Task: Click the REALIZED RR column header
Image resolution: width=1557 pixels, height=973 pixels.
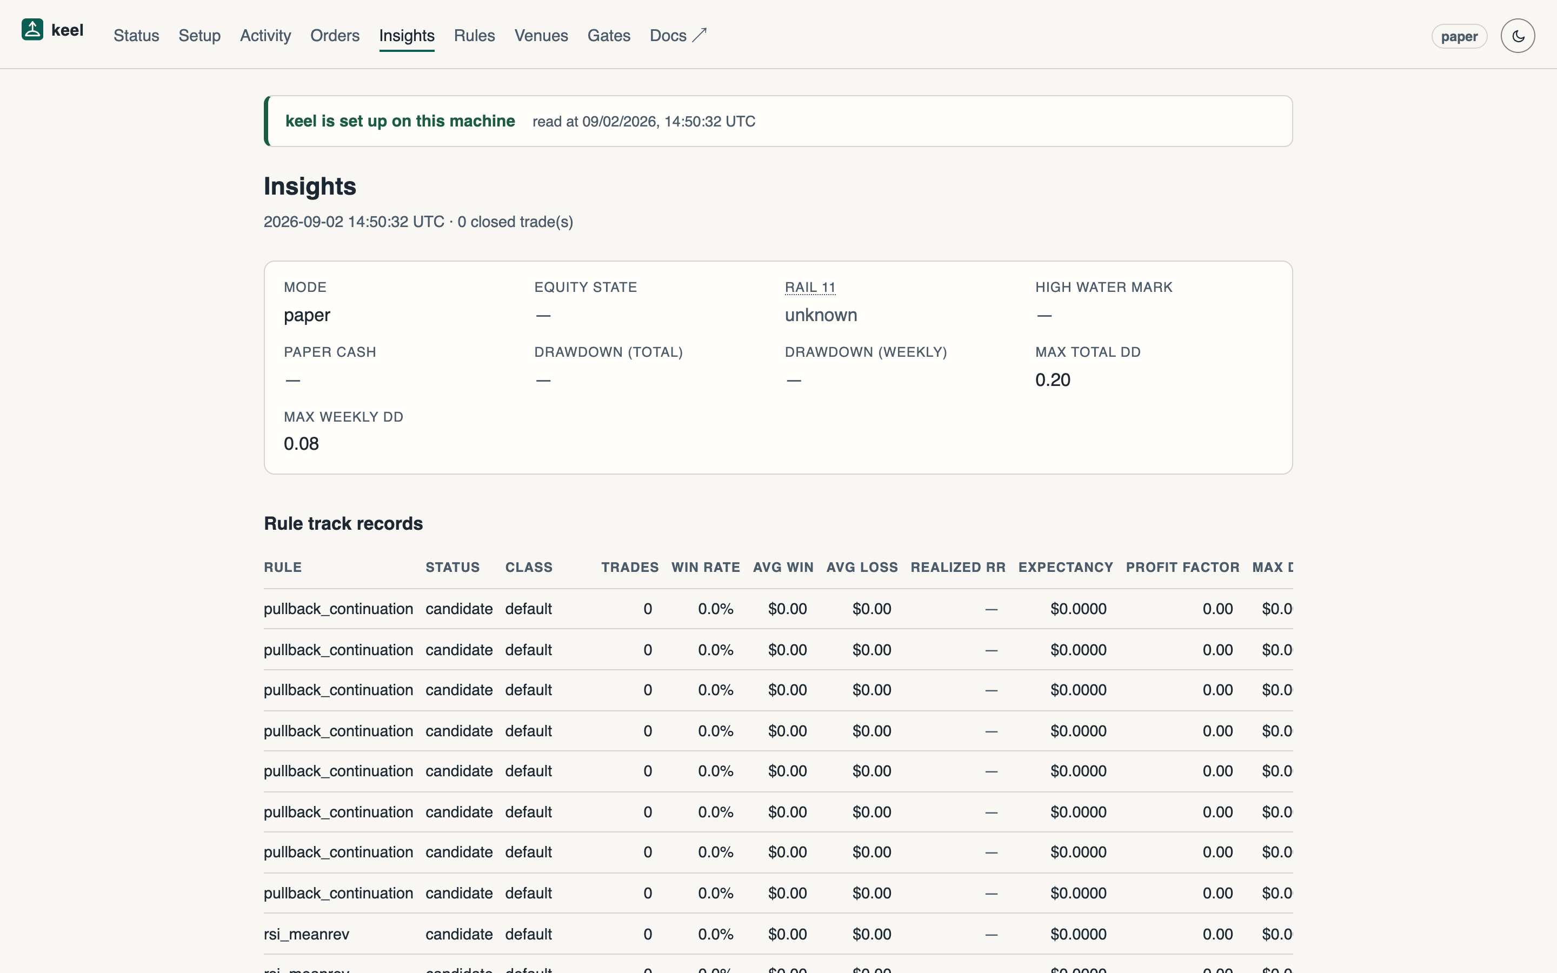Action: pos(958,567)
